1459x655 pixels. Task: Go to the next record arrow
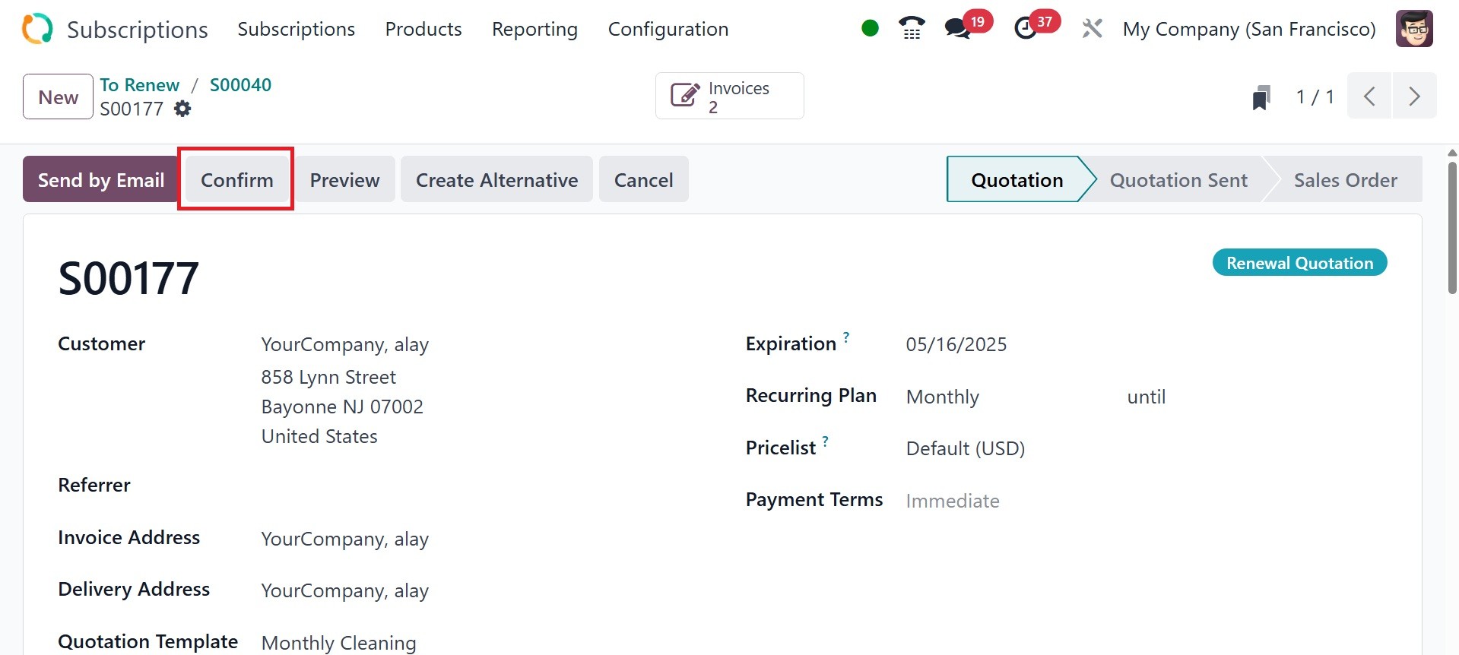click(x=1414, y=97)
